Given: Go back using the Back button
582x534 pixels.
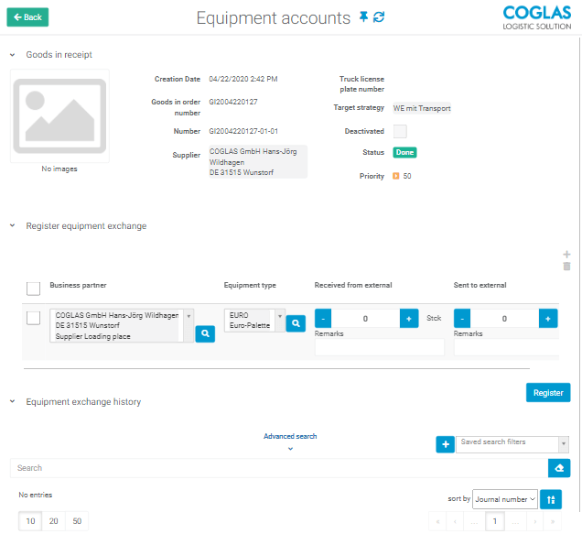Looking at the screenshot, I should coord(27,17).
